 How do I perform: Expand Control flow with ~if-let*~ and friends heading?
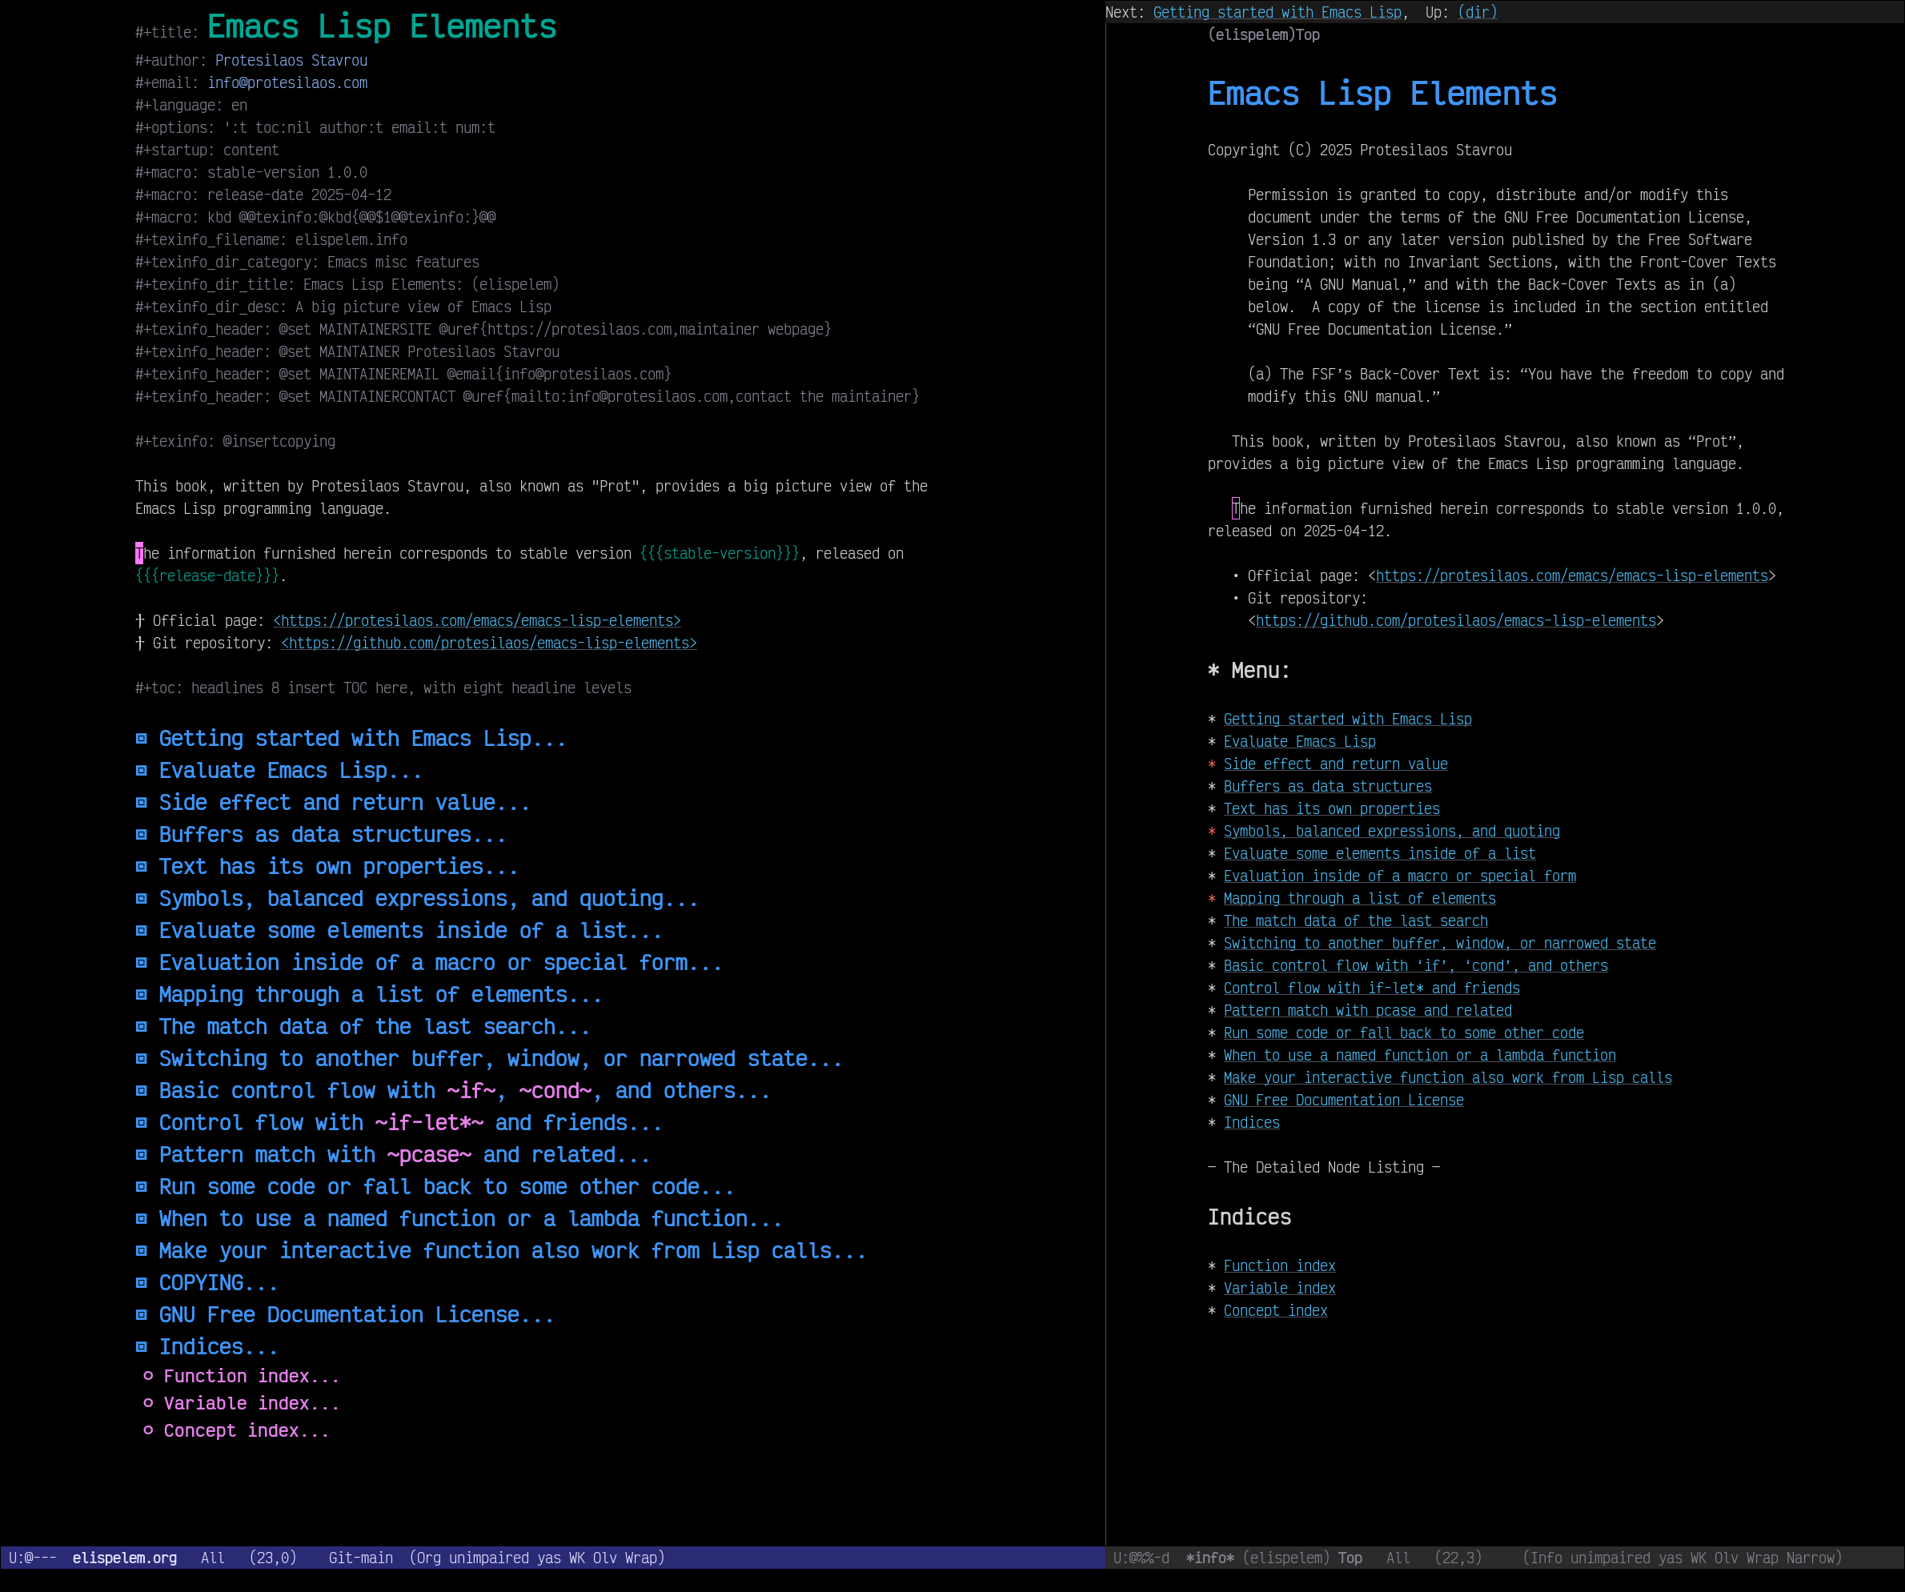tap(410, 1123)
